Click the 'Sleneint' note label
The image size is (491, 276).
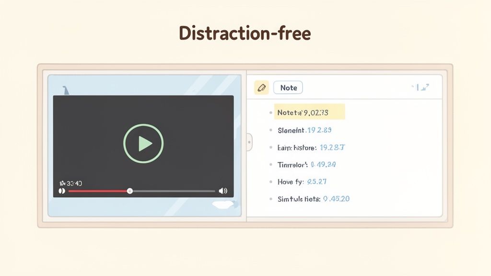coord(291,130)
